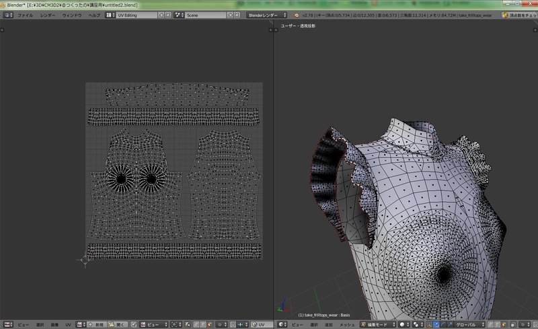Open ビュー menu in 3D viewport header
This screenshot has height=329, width=538.
click(x=297, y=324)
